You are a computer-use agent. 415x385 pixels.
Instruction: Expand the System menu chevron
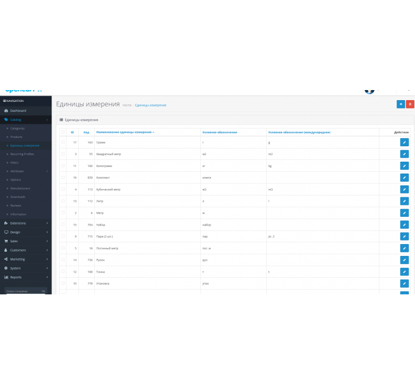[x=47, y=268]
